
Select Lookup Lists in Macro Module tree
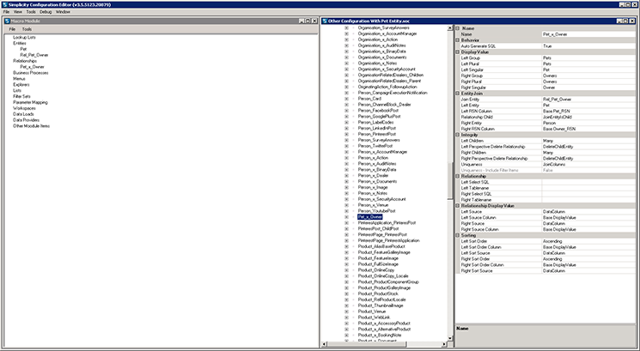click(x=24, y=37)
